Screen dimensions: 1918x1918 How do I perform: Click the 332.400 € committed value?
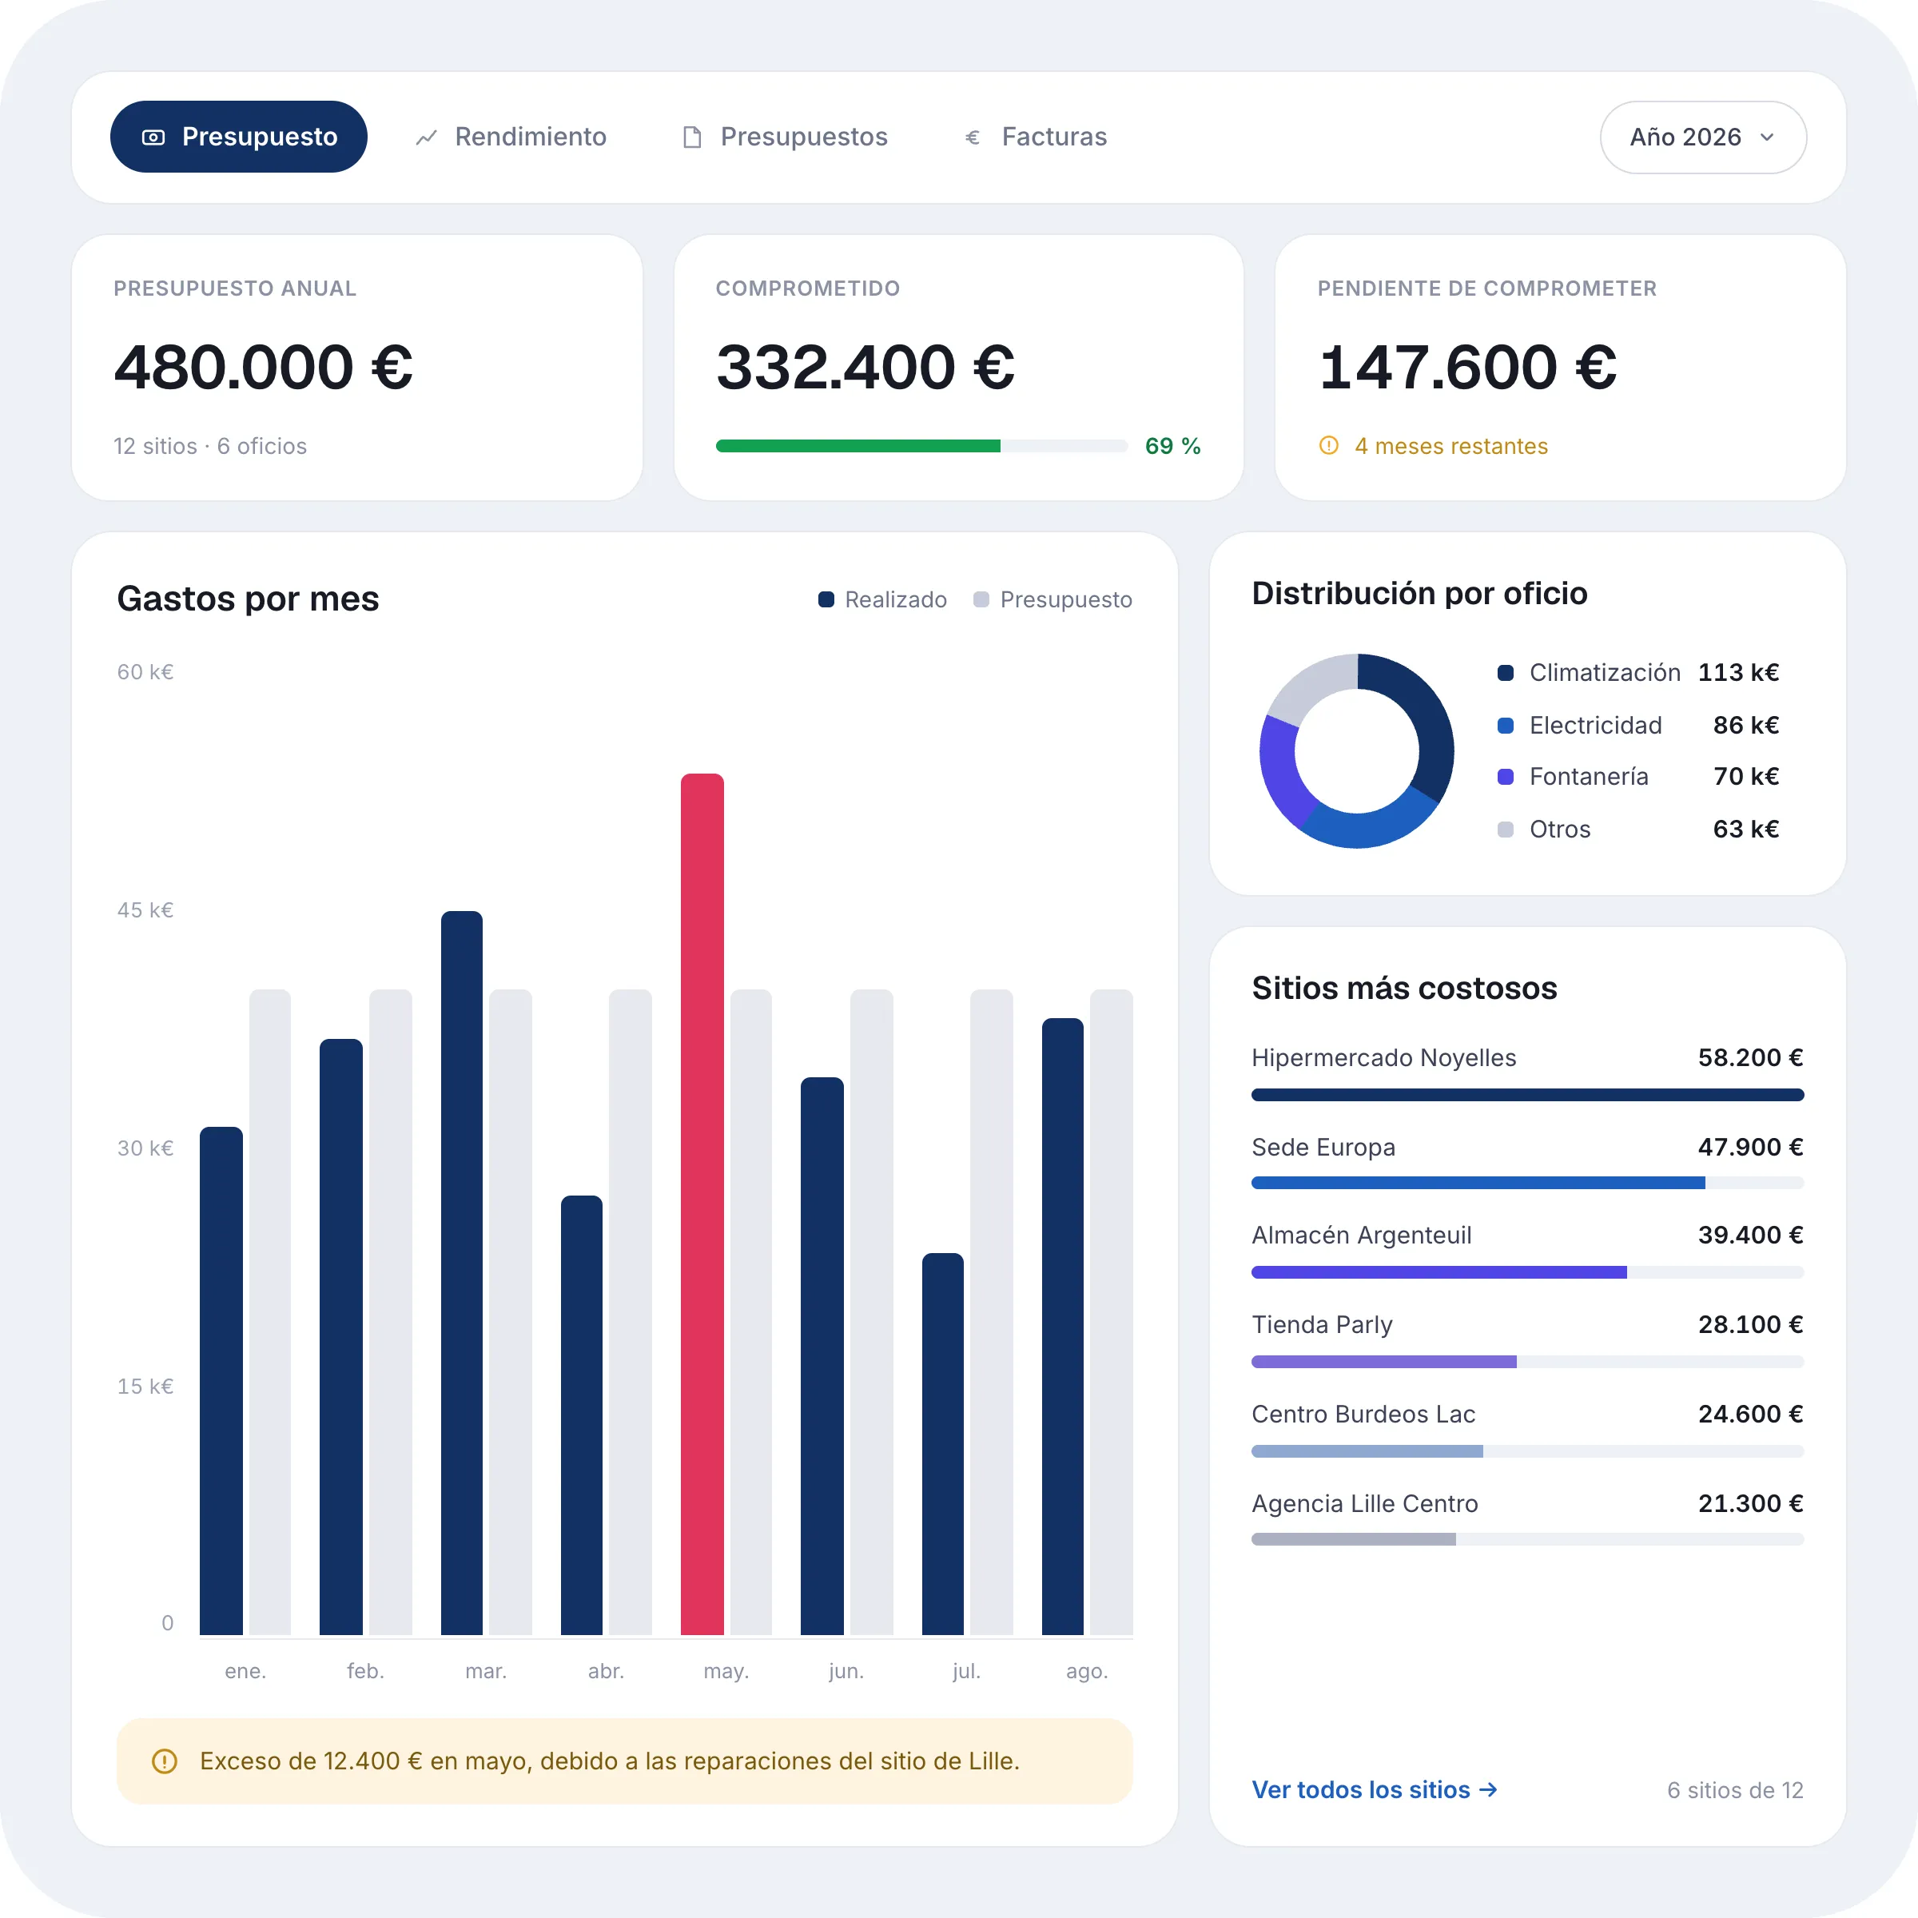tap(865, 366)
